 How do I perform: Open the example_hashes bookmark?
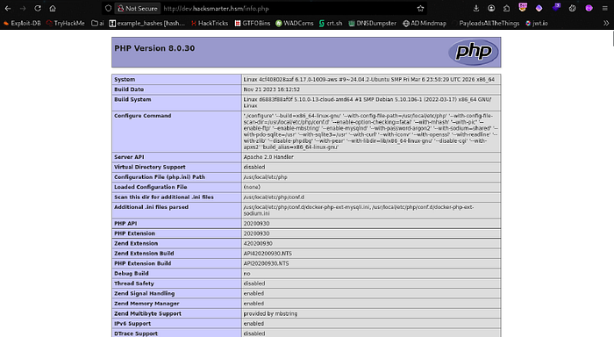point(146,23)
